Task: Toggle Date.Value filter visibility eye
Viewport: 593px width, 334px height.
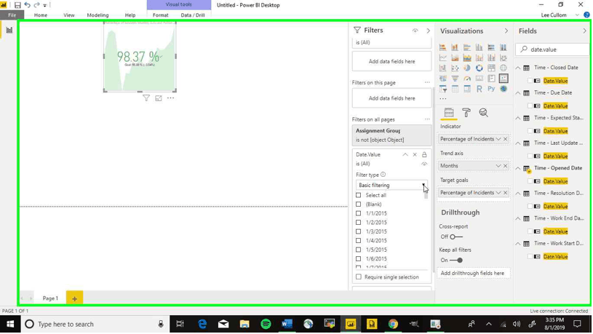Action: [x=424, y=164]
